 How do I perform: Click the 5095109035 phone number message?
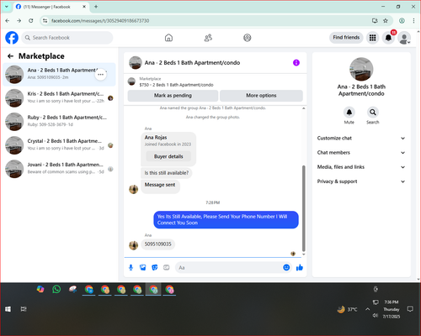point(157,244)
